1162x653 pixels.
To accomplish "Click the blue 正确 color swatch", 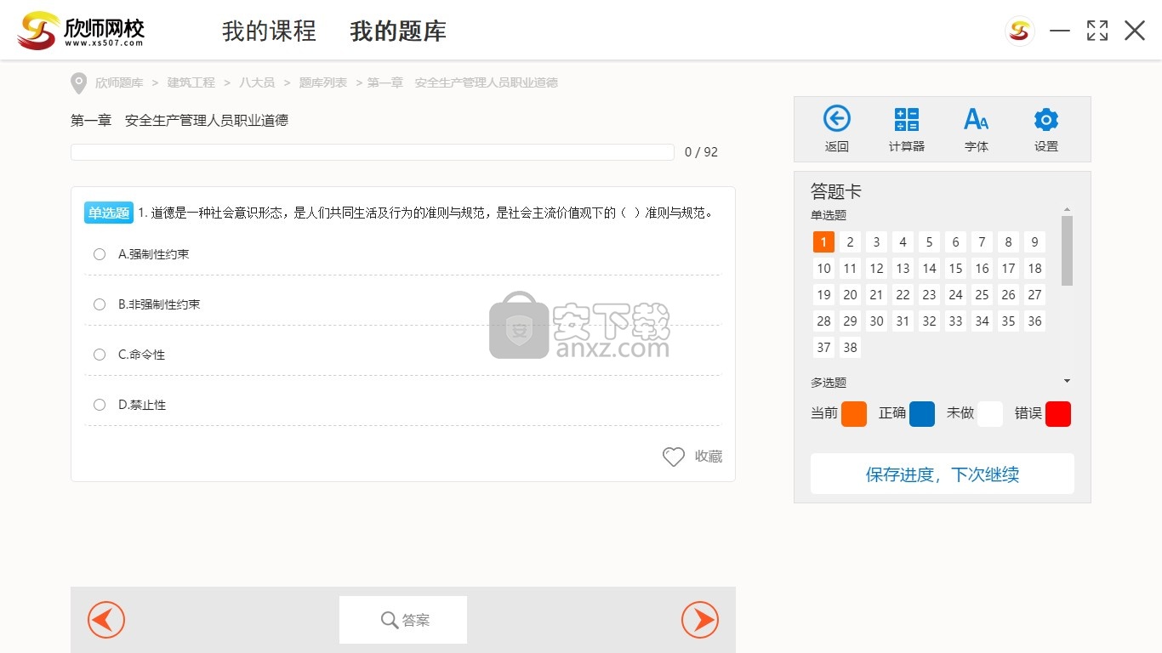I will tap(922, 414).
